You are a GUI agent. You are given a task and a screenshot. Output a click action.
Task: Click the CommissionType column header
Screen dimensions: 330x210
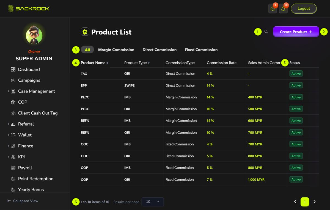tap(180, 63)
